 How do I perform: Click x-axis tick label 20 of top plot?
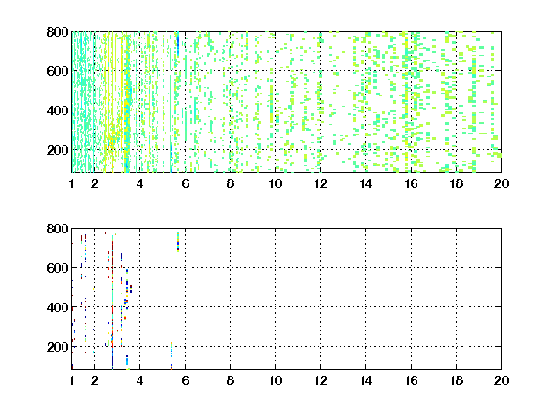point(501,183)
